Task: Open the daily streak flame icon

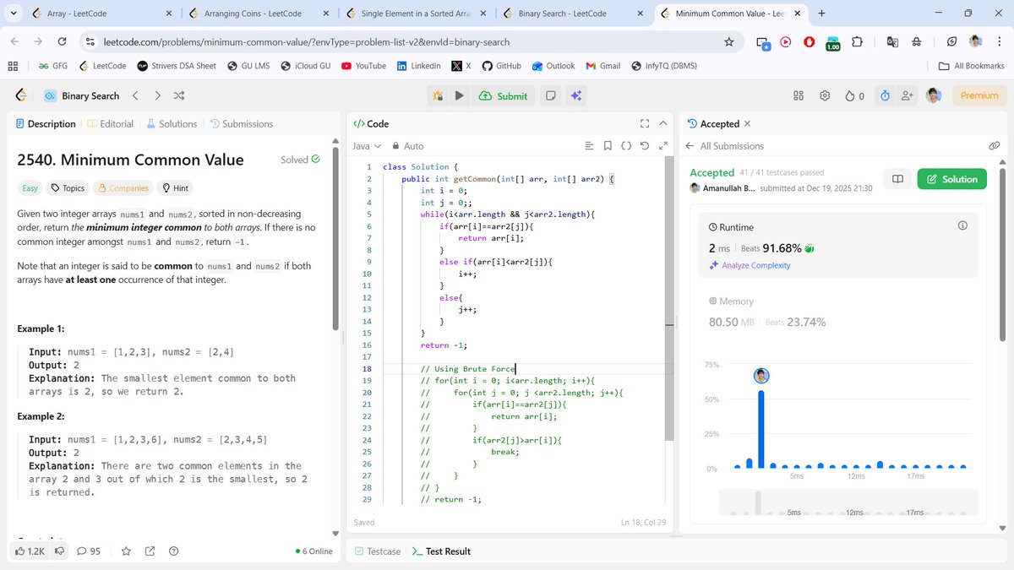Action: [x=852, y=95]
